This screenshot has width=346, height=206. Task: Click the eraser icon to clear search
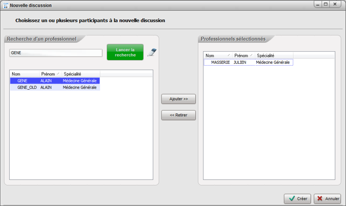tap(152, 53)
